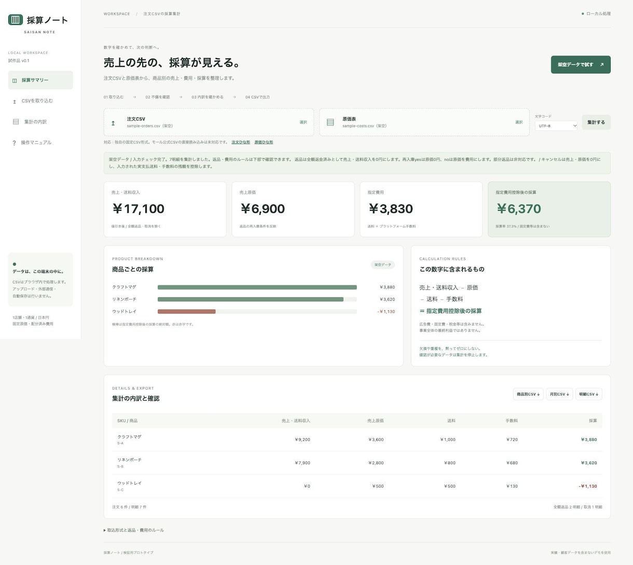Click the 採算サマリー panel icon in sidebar
Viewport: 633px width, 565px height.
click(15, 80)
